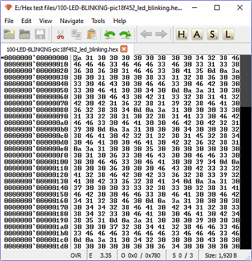Click the Navigate back arrow icon

(x=146, y=34)
